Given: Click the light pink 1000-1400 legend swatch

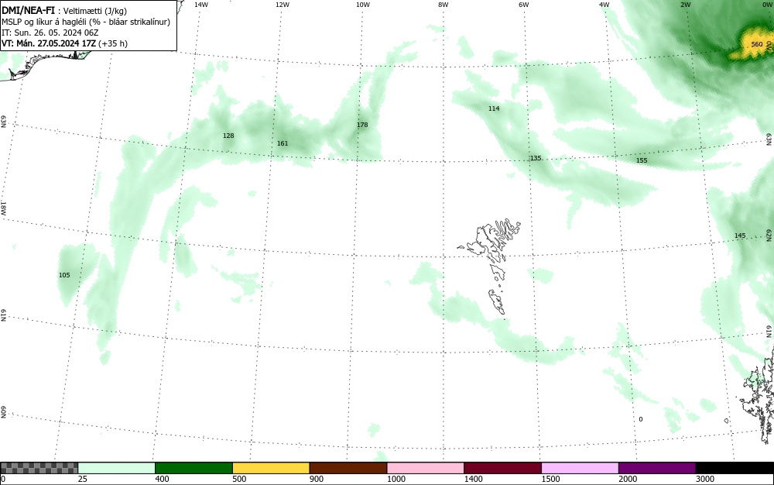Looking at the screenshot, I should [426, 468].
